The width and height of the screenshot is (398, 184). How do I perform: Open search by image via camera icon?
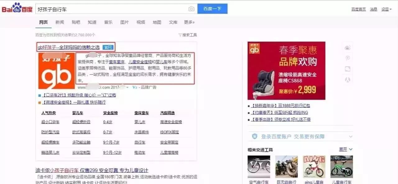tap(192, 9)
